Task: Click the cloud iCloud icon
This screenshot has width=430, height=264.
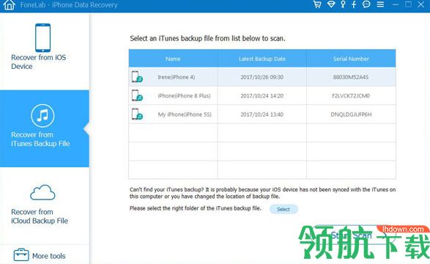Action: pyautogui.click(x=42, y=192)
